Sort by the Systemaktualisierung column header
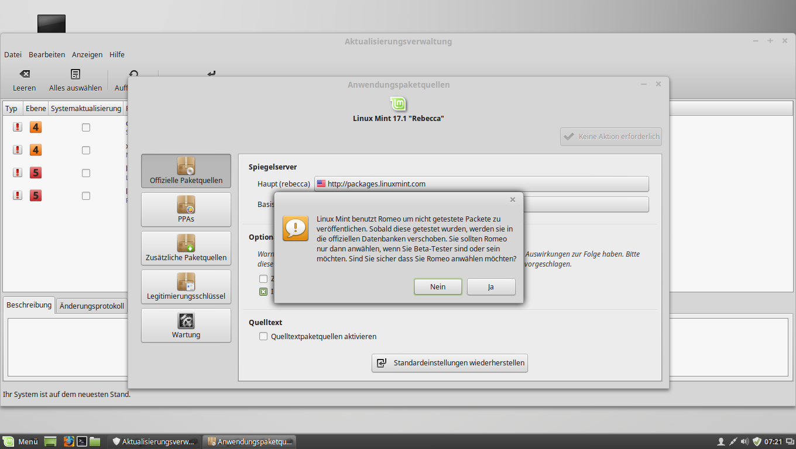 (x=86, y=108)
